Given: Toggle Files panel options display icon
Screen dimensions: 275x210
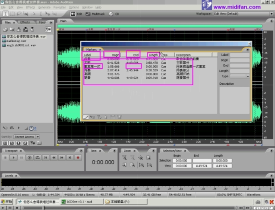Looking at the screenshot, I should (x=48, y=29).
